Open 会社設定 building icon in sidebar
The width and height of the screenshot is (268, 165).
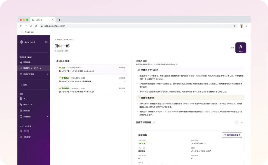[x=21, y=137]
